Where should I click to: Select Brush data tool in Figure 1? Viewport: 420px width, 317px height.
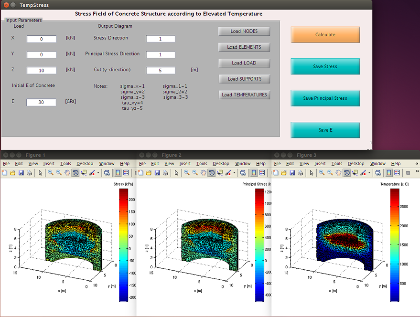(92, 173)
